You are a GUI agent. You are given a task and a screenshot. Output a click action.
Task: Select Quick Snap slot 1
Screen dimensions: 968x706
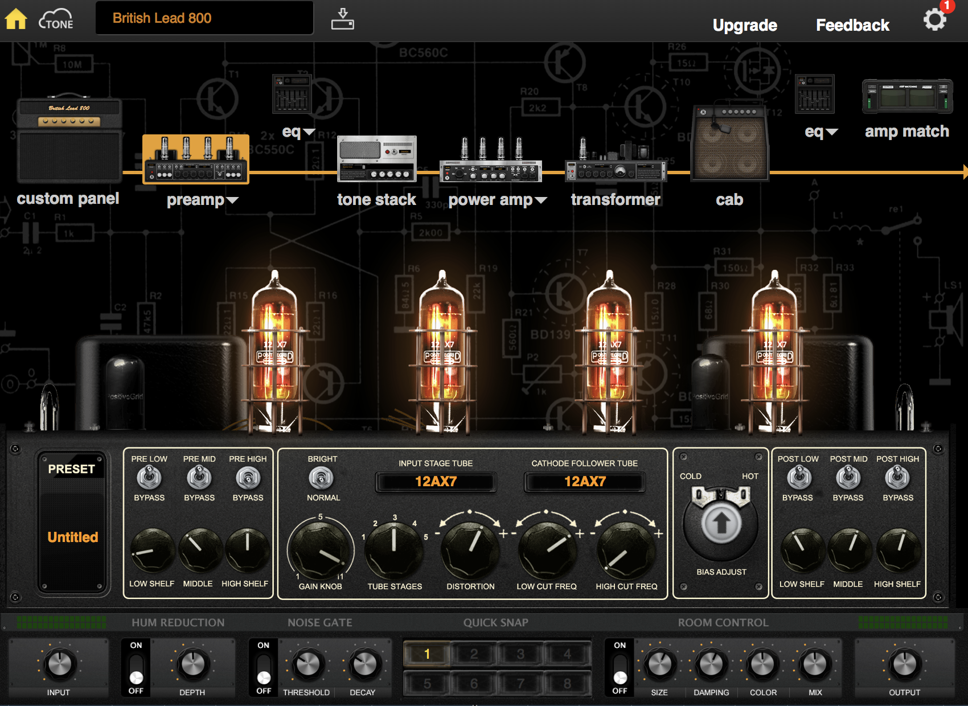point(426,654)
